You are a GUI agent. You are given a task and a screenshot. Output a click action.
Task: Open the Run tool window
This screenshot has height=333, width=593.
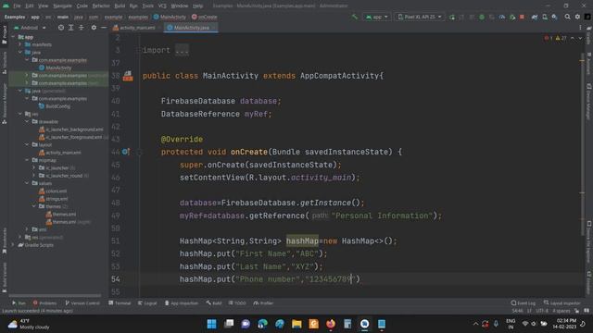pos(19,302)
